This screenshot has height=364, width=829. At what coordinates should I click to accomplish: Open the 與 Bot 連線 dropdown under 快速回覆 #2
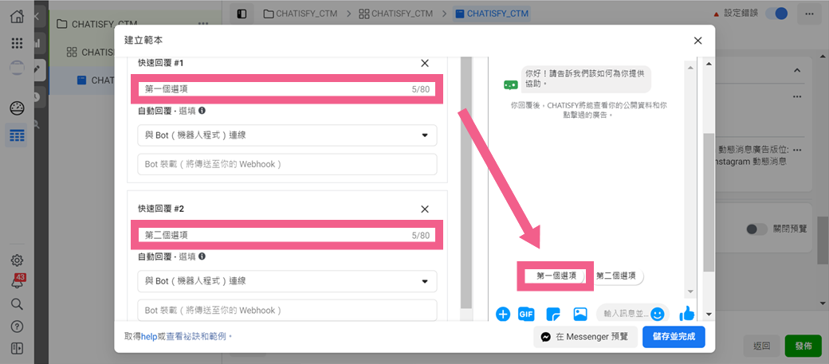coord(287,281)
